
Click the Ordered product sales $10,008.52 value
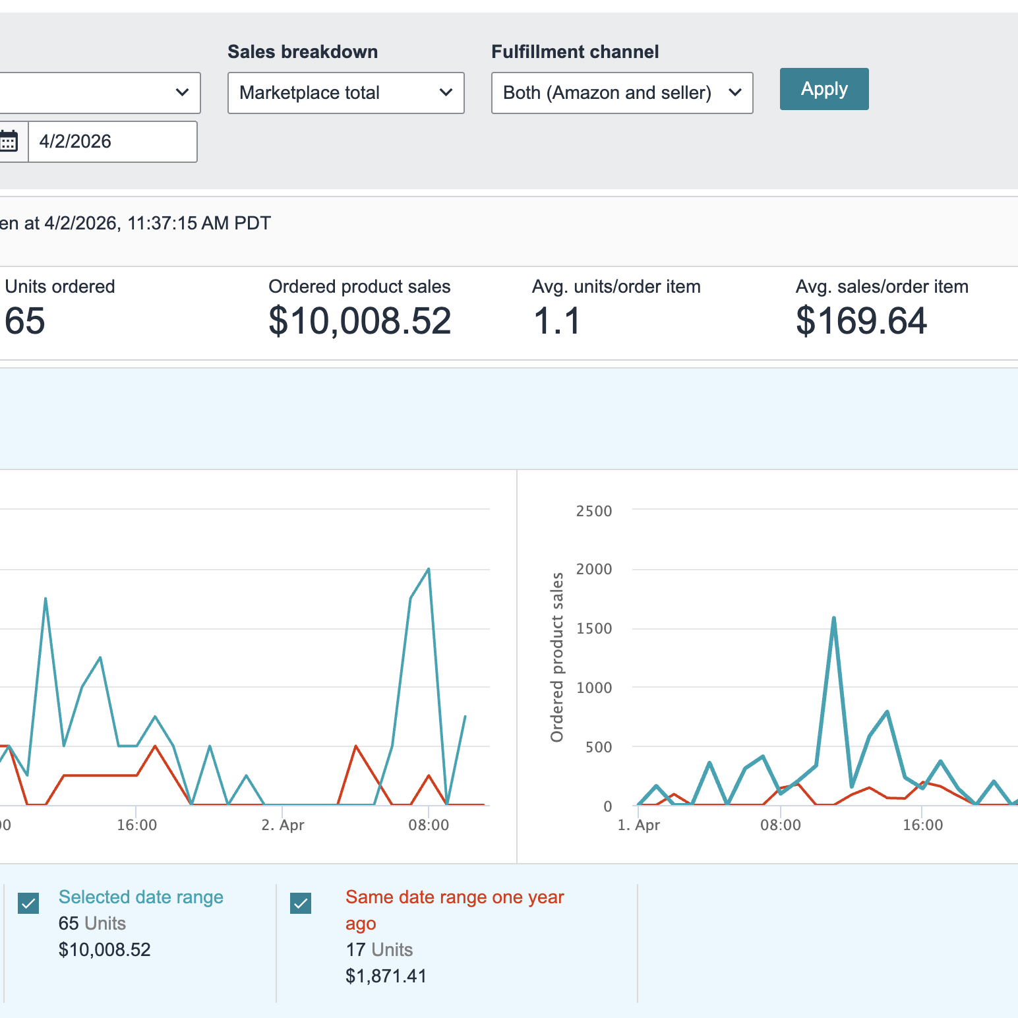pyautogui.click(x=360, y=321)
